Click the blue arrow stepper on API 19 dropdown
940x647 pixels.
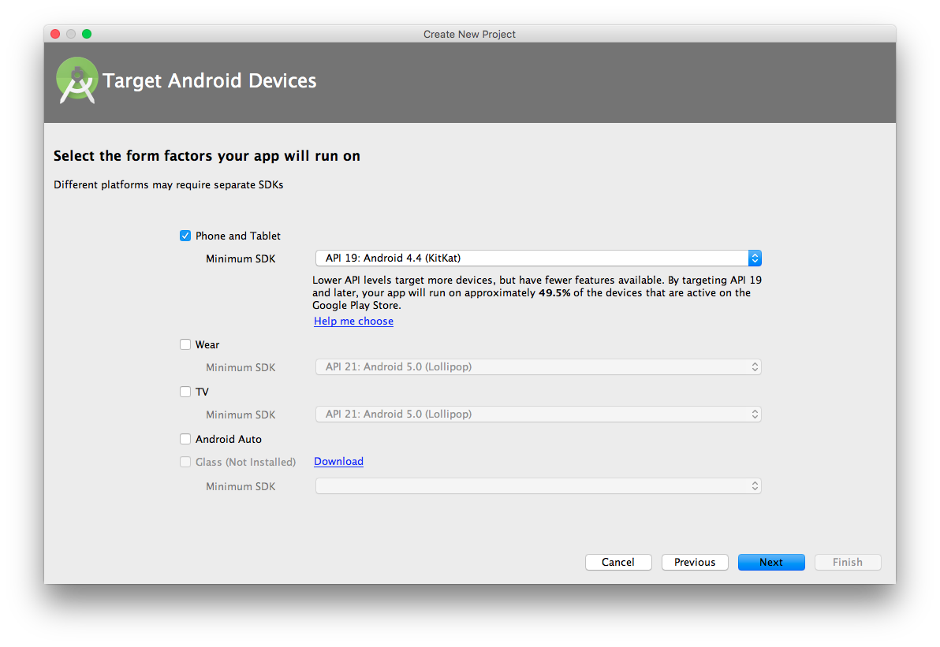[x=755, y=258]
